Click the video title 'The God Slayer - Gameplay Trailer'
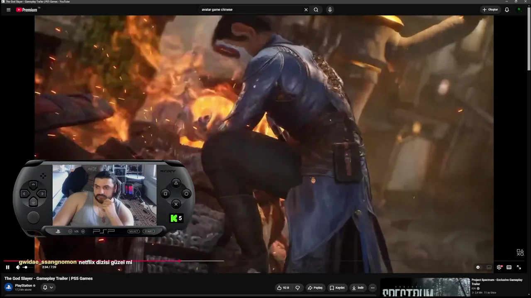The width and height of the screenshot is (531, 298). coord(49,279)
